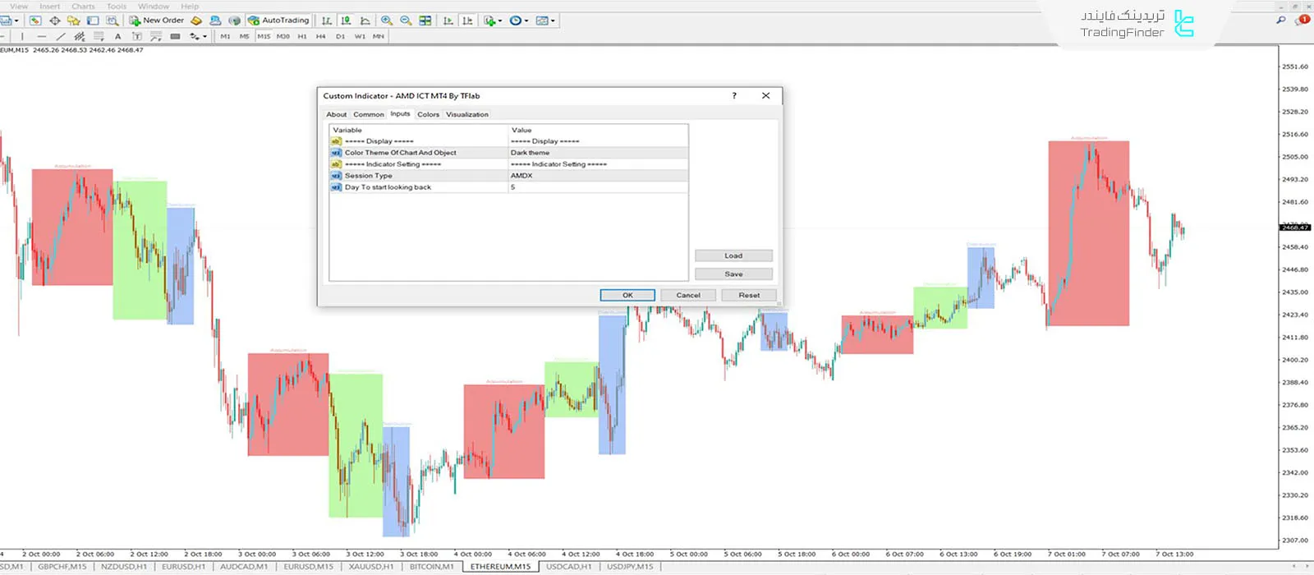Open the indicators list dropdown
Screen dimensions: 1314x575
pos(491,21)
